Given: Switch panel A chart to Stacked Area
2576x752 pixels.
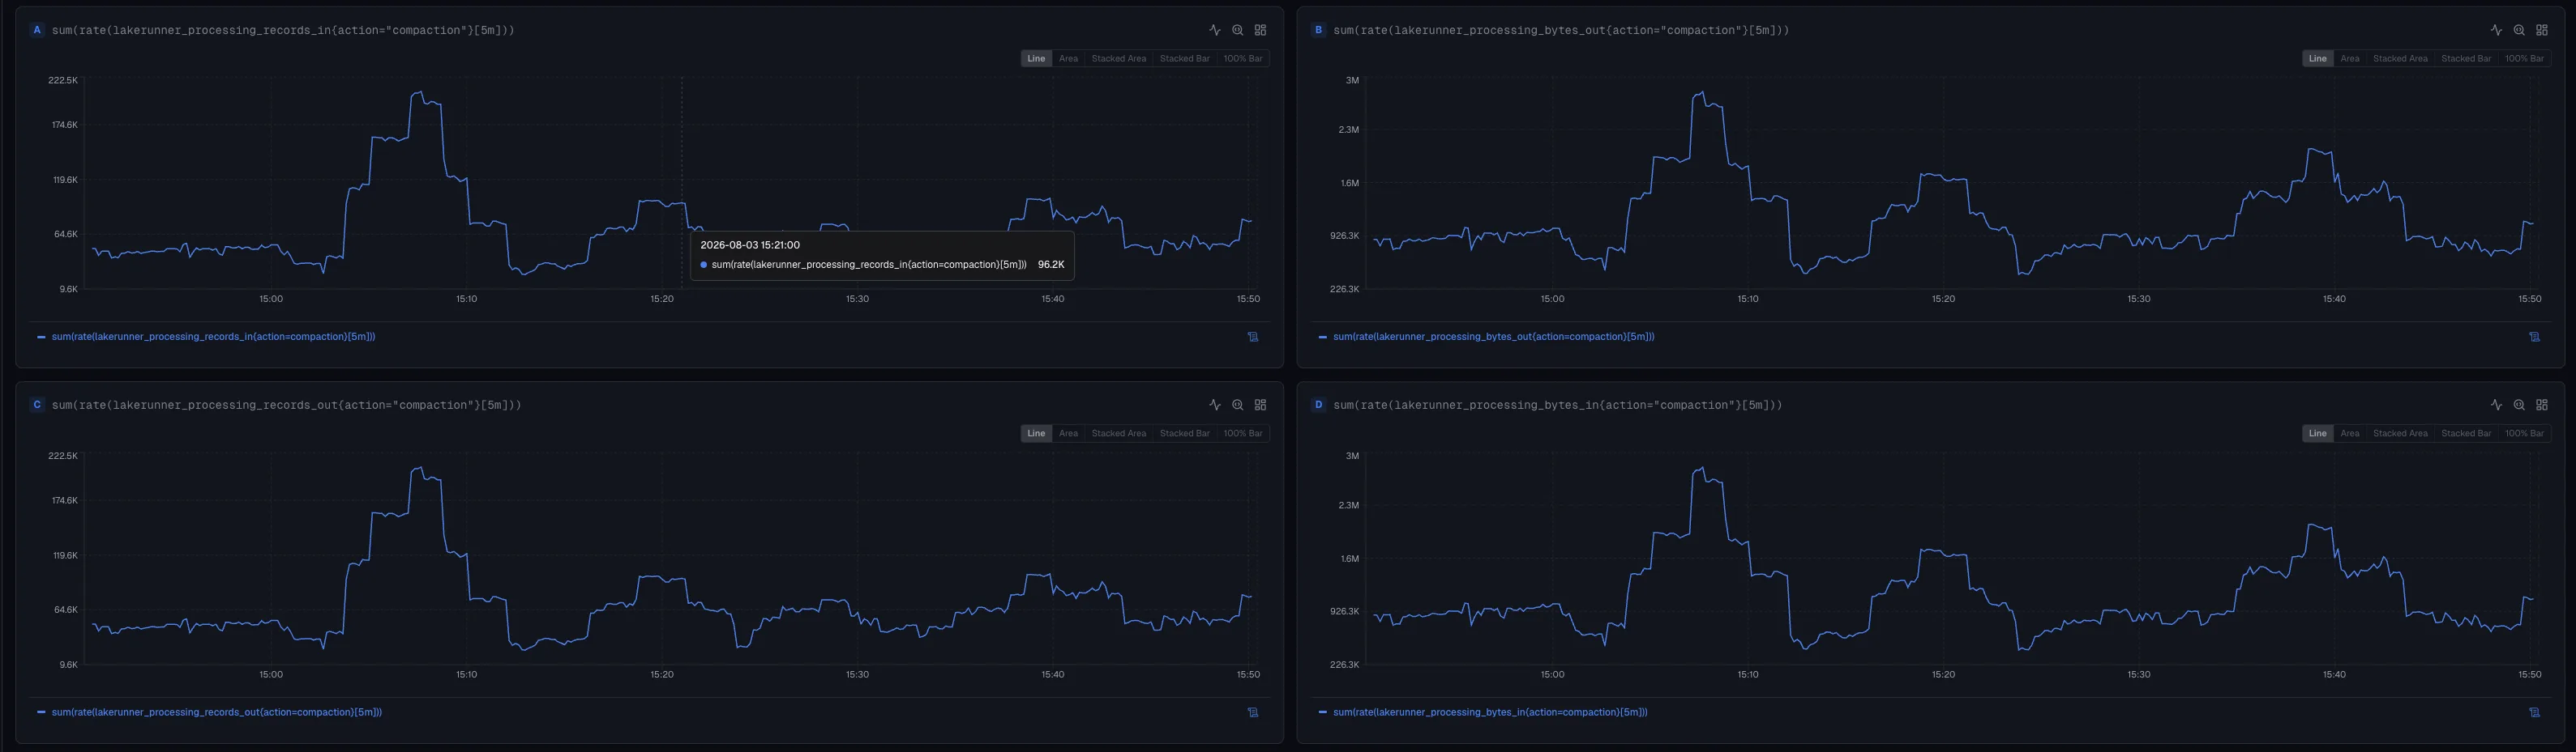Looking at the screenshot, I should click(1118, 58).
